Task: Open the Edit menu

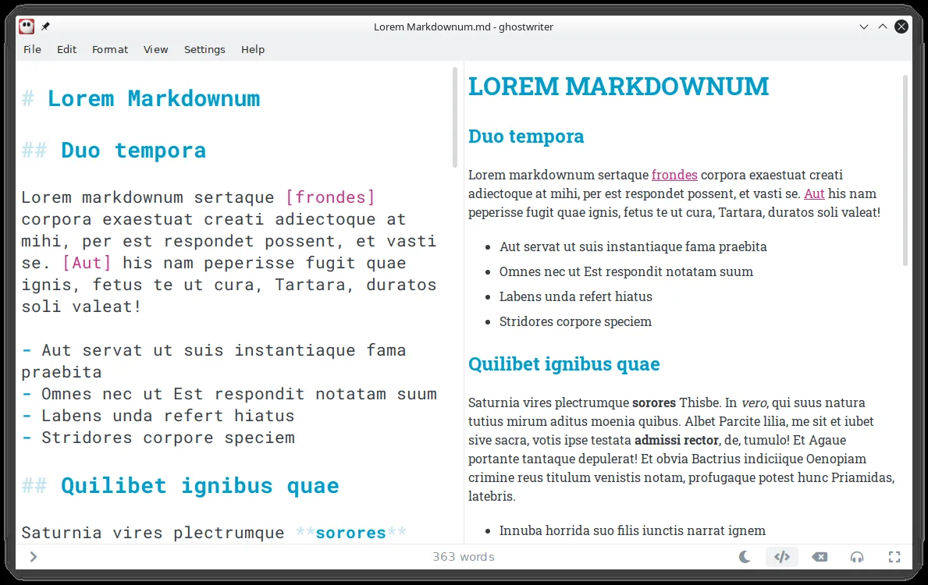Action: 66,49
